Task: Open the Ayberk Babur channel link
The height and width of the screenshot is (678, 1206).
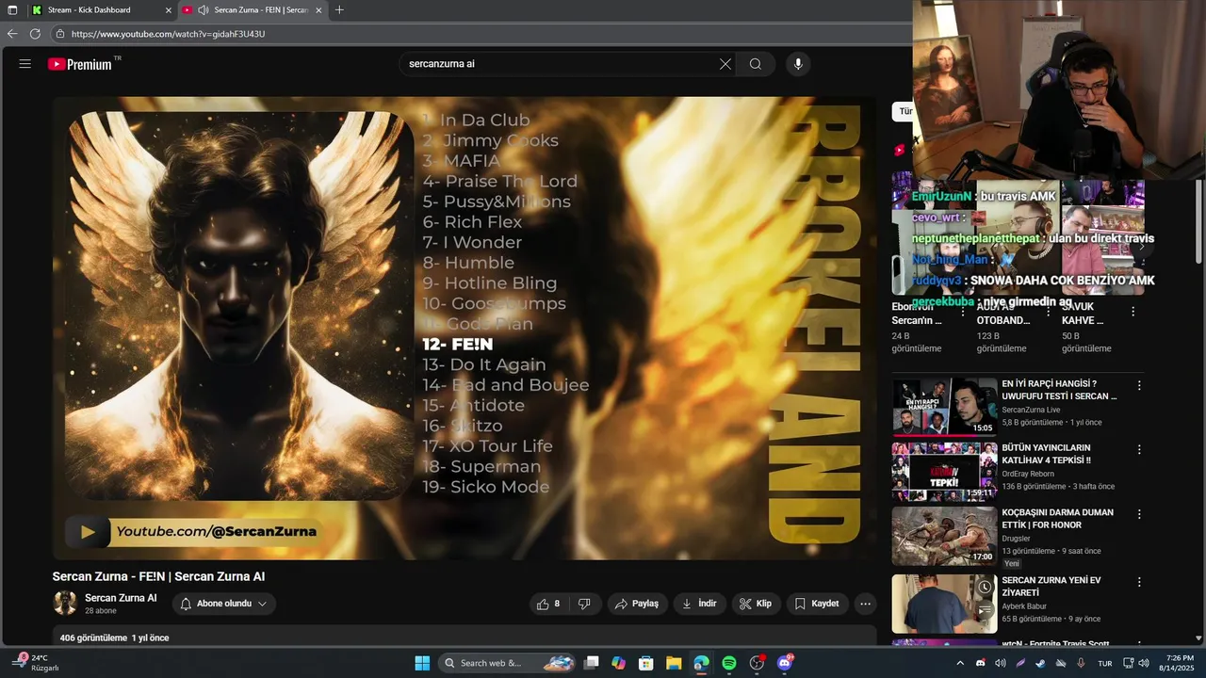Action: (x=1026, y=606)
